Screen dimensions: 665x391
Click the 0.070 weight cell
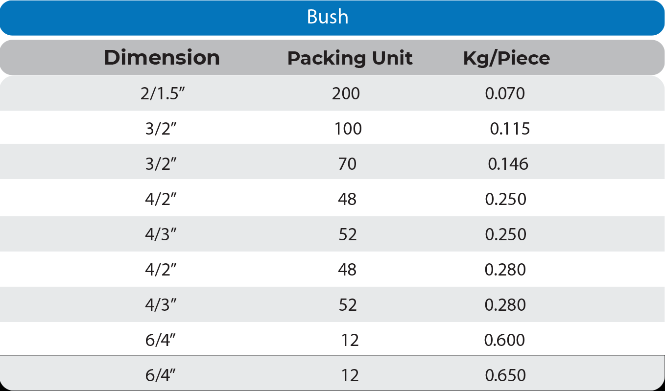click(x=505, y=93)
